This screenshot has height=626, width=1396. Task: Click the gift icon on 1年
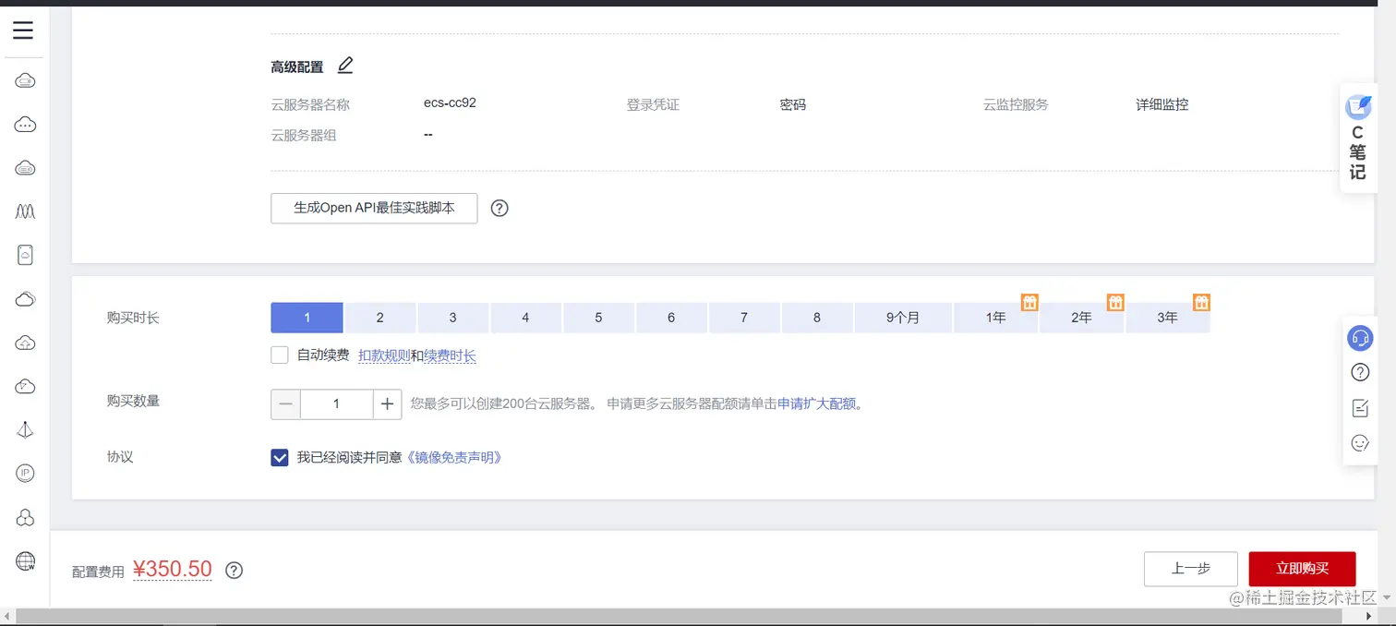pyautogui.click(x=1029, y=302)
